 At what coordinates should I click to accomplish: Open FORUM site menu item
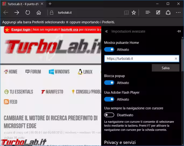point(33,72)
